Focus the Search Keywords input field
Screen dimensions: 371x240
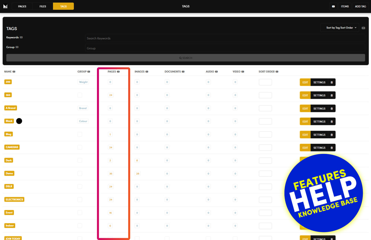(225, 38)
